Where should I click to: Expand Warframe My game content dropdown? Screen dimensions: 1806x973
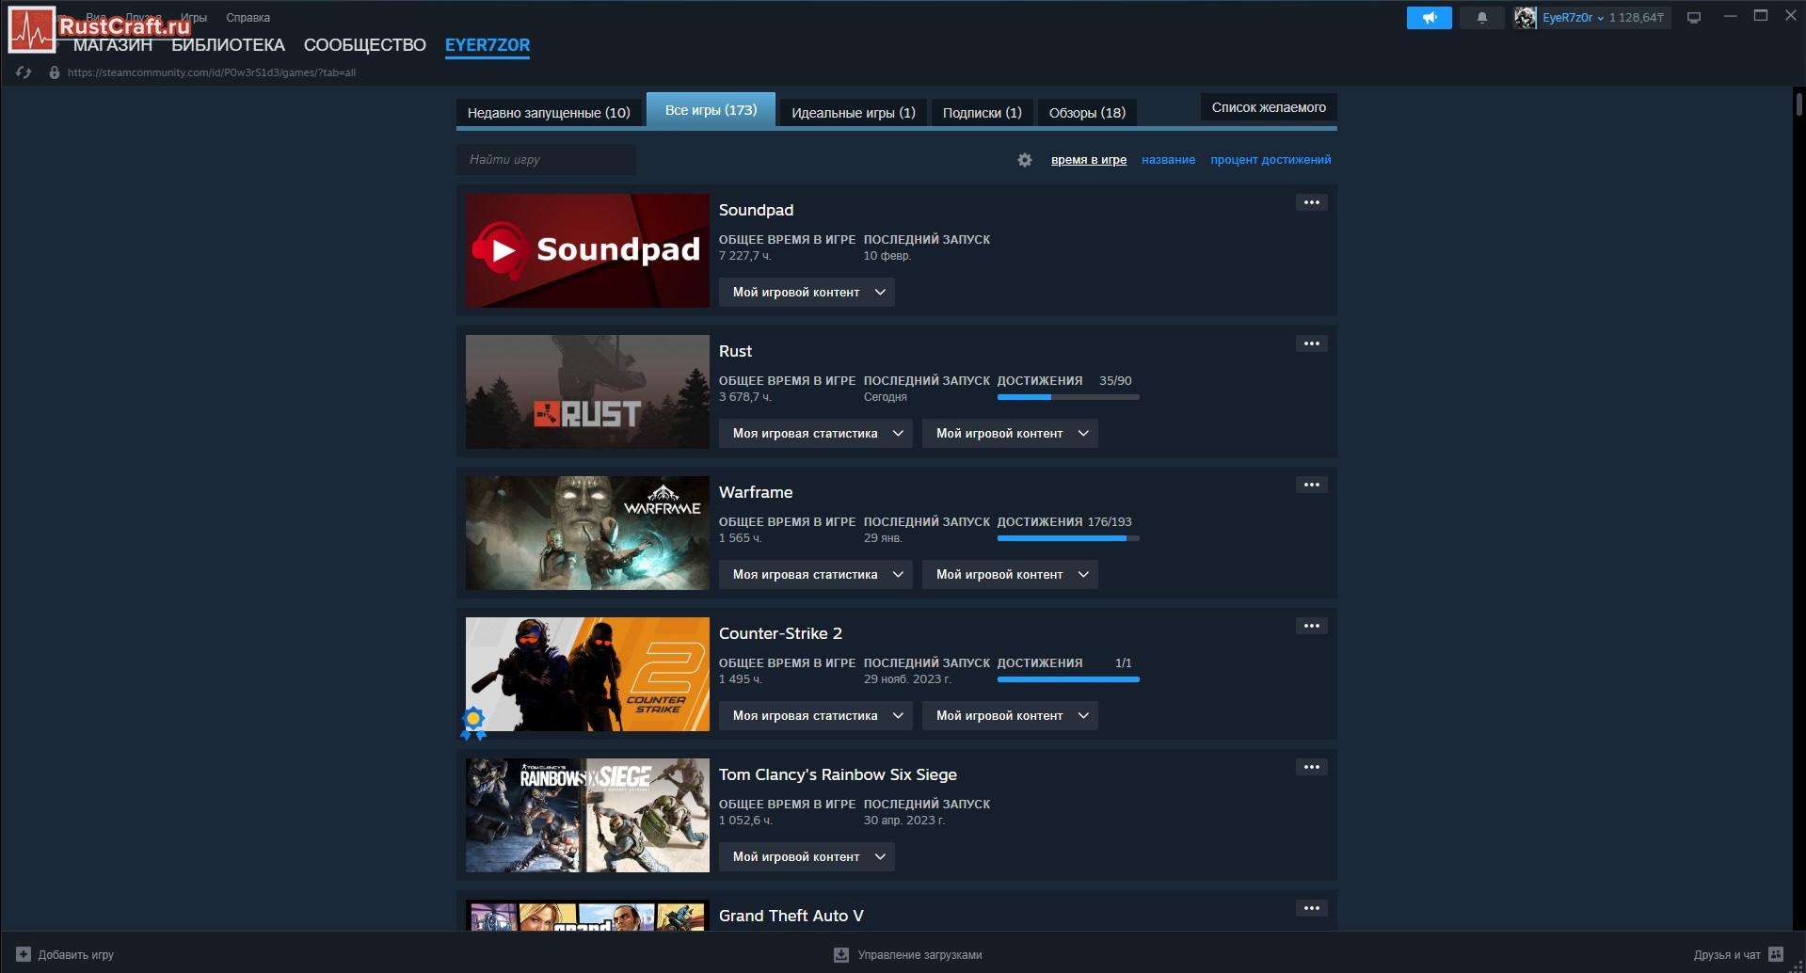(x=1010, y=574)
